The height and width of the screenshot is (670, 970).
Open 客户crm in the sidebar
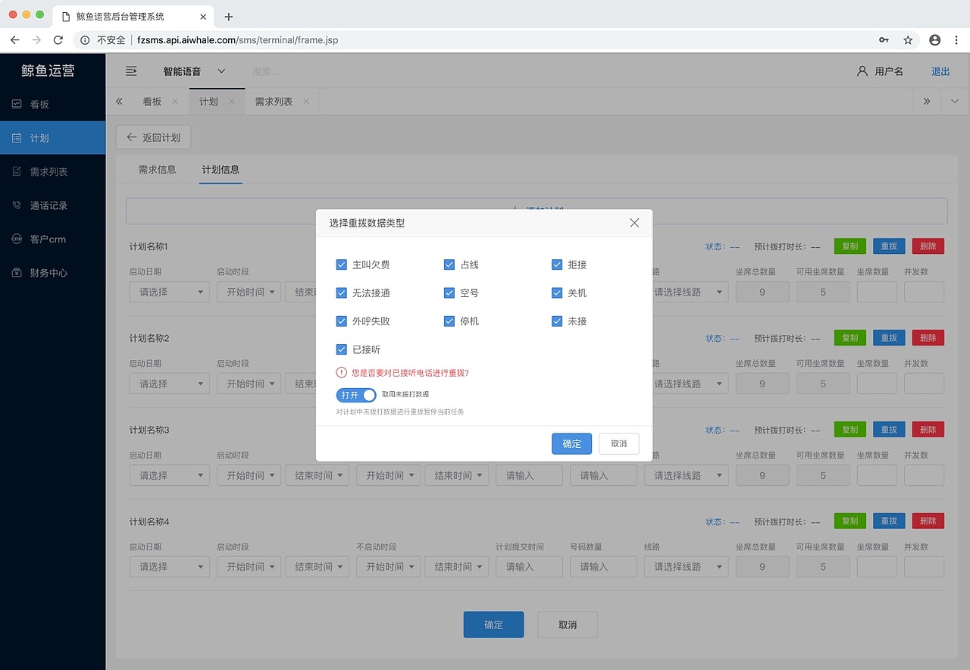tap(53, 239)
